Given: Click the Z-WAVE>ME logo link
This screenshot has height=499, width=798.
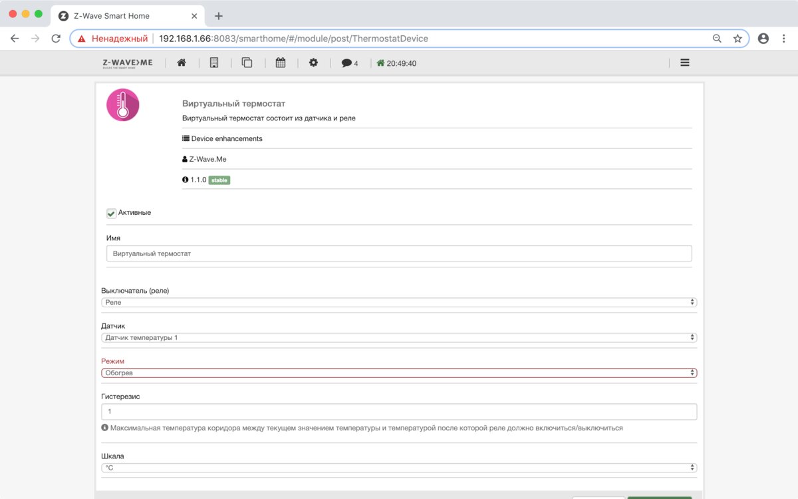Looking at the screenshot, I should tap(128, 63).
